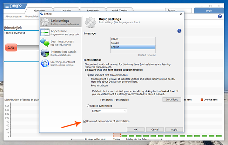Click Apply to save settings

coord(174,129)
